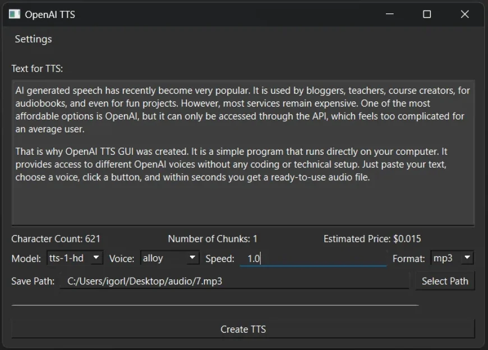Image resolution: width=488 pixels, height=350 pixels.
Task: Open the Settings menu
Action: [33, 39]
